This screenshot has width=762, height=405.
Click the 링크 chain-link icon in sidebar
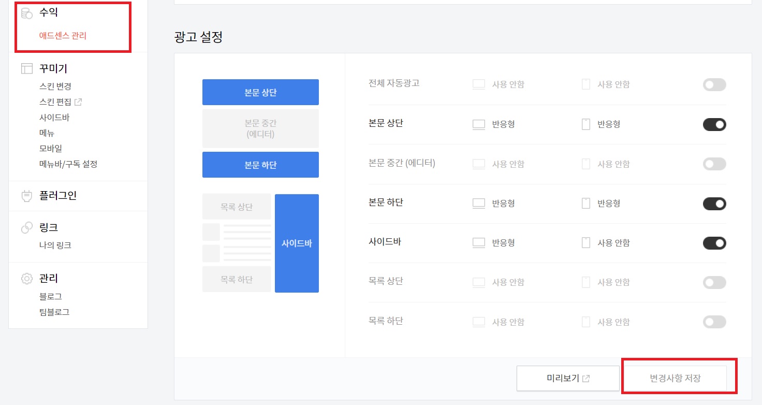26,227
